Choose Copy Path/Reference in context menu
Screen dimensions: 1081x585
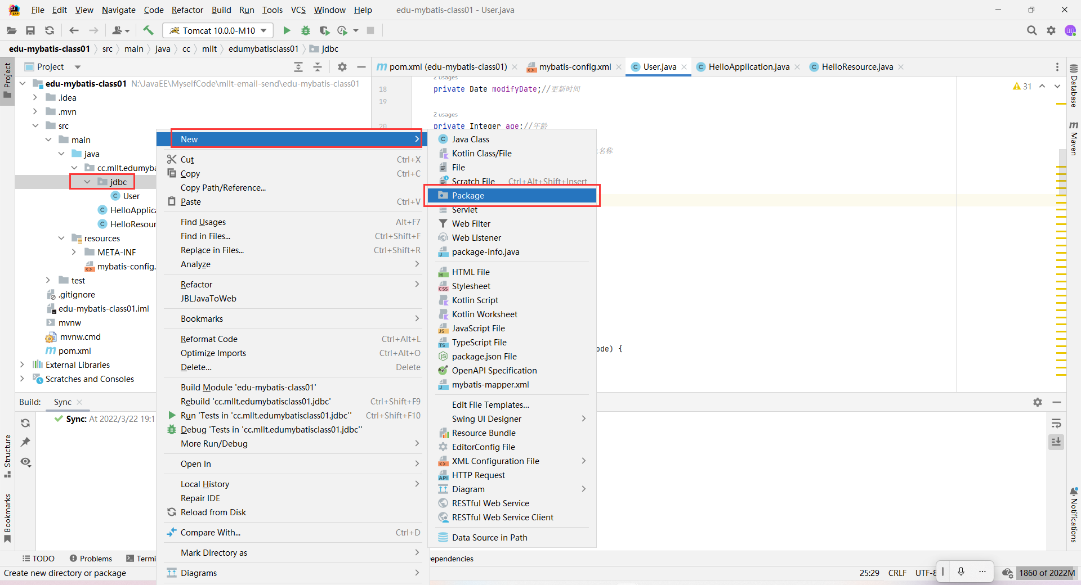click(293, 188)
